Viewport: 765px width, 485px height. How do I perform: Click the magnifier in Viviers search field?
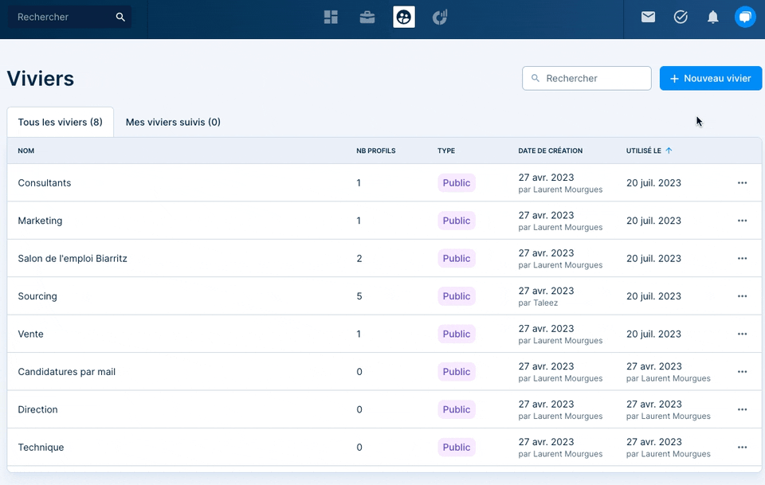coord(535,78)
